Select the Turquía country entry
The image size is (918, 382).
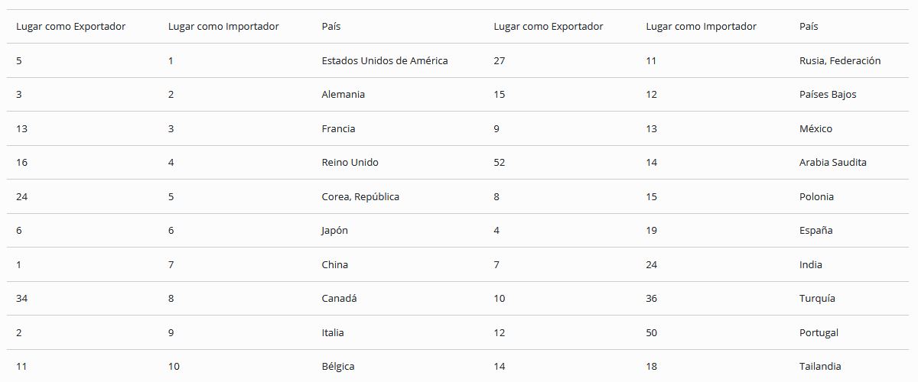[x=817, y=298]
